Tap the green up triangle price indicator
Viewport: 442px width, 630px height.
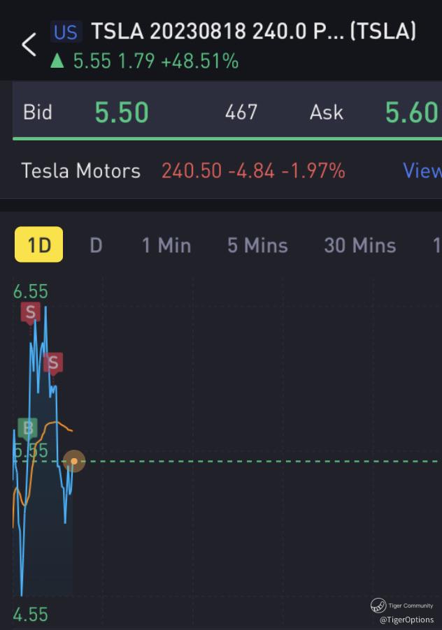tap(57, 61)
